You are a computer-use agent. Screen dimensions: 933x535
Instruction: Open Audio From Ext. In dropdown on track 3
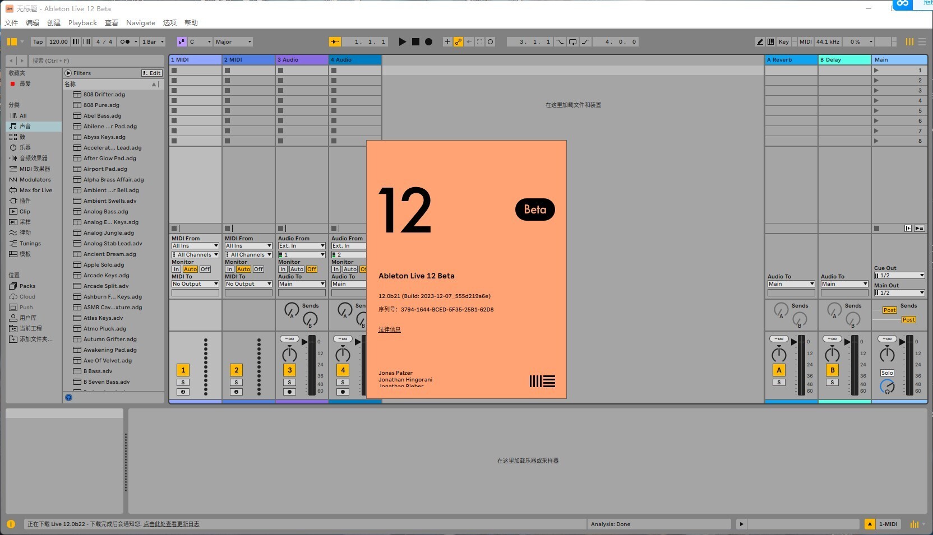coord(302,246)
